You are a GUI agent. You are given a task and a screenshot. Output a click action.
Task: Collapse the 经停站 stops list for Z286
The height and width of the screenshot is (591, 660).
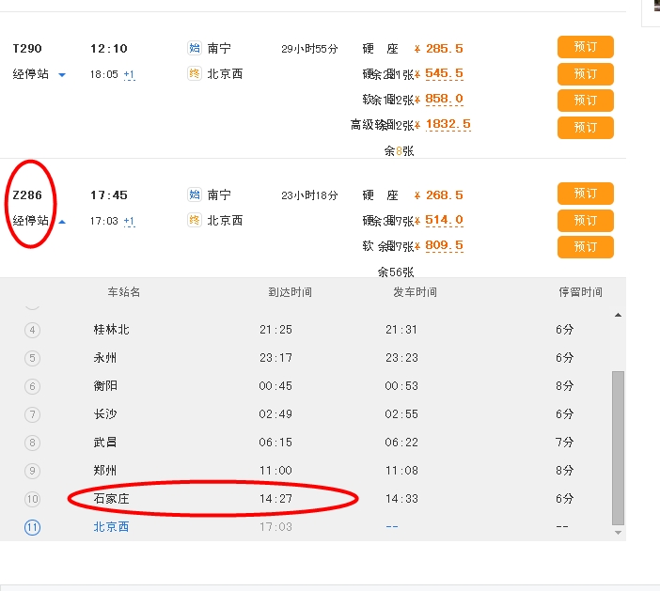(x=39, y=222)
